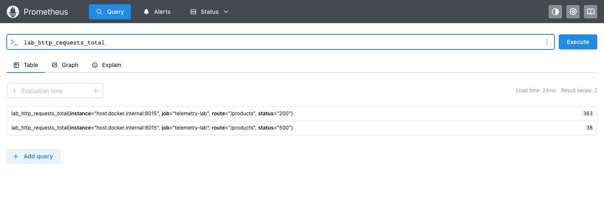The height and width of the screenshot is (197, 604).
Task: Click the "Result series: 2" text
Action: coord(579,91)
